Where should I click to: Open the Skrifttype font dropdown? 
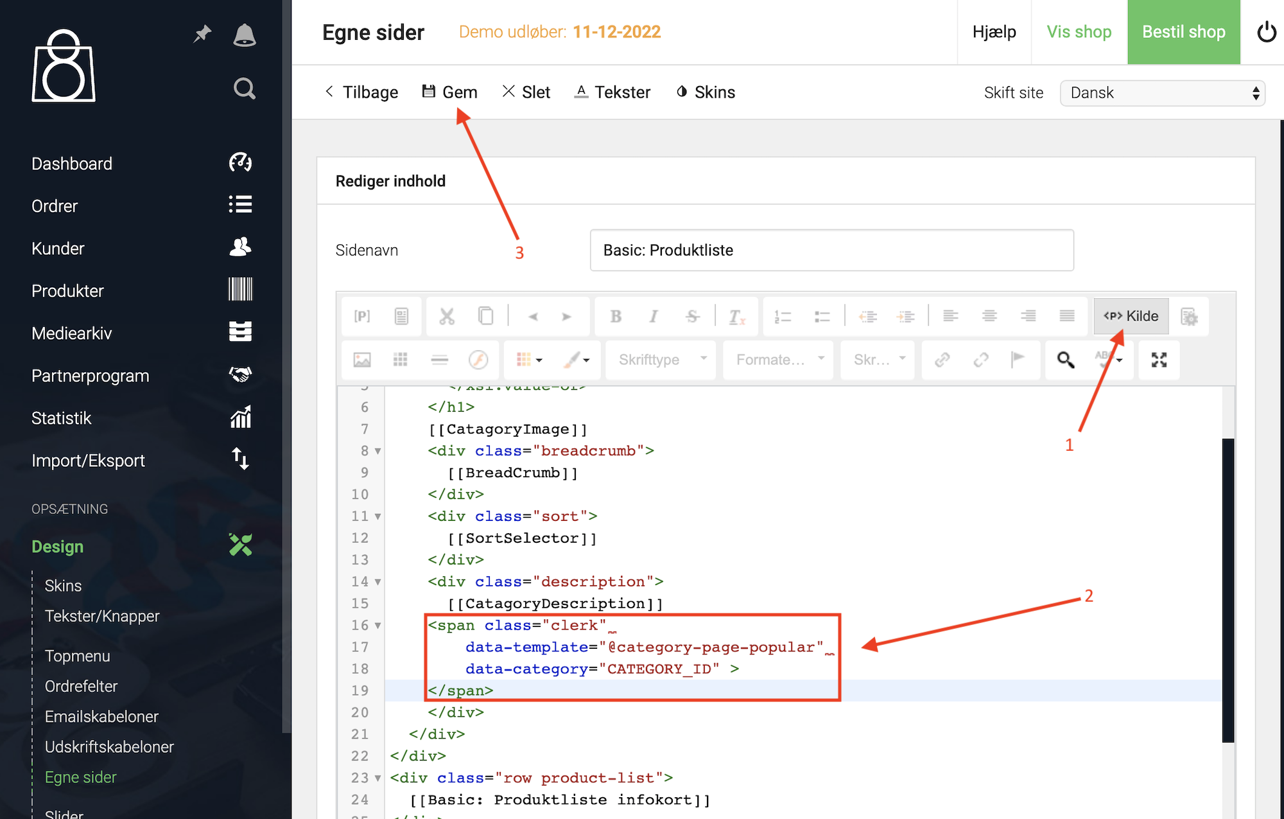tap(661, 360)
